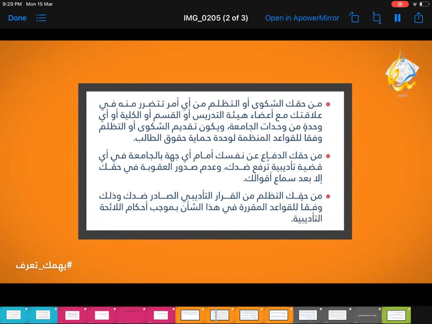The image size is (432, 324).
Task: Tap the white text slide in video
Action: pyautogui.click(x=215, y=161)
